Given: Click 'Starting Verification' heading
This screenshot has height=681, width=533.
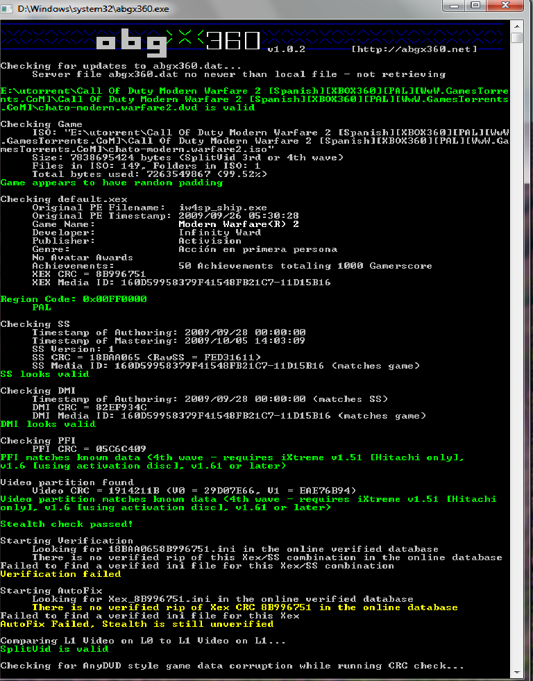Looking at the screenshot, I should coord(67,541).
